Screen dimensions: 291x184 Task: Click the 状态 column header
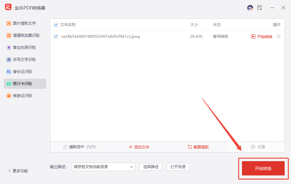pos(217,25)
